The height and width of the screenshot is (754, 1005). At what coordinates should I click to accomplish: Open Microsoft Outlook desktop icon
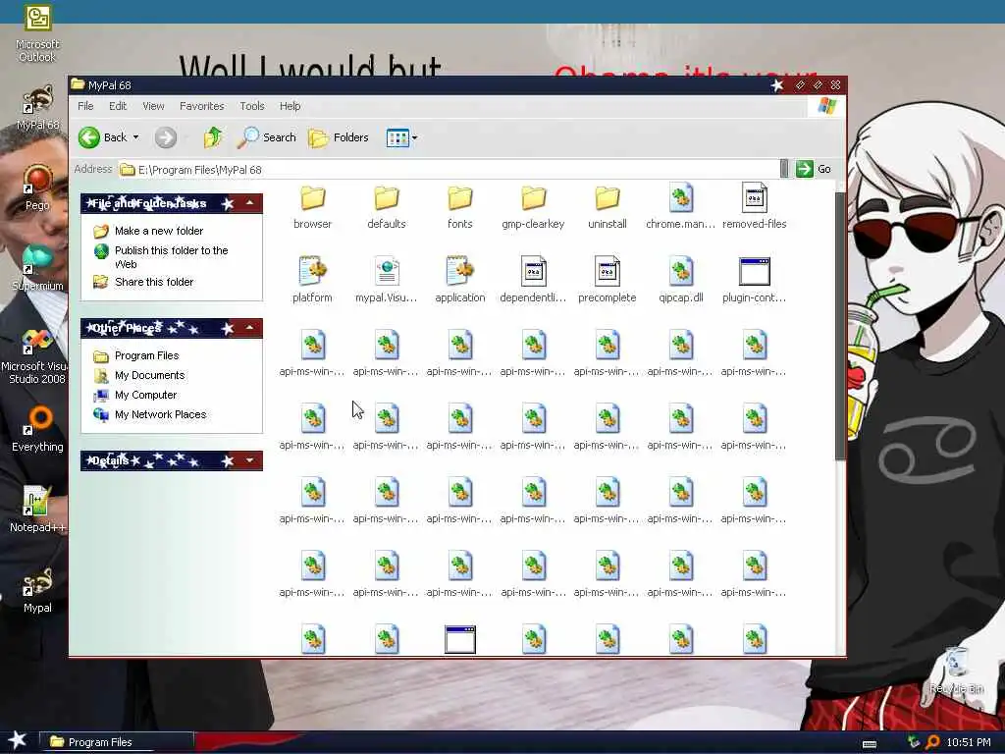[37, 33]
